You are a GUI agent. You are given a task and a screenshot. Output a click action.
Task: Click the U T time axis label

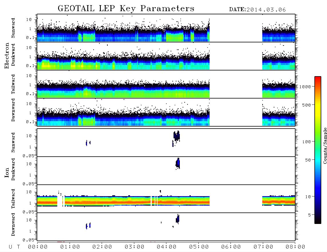click(14, 247)
